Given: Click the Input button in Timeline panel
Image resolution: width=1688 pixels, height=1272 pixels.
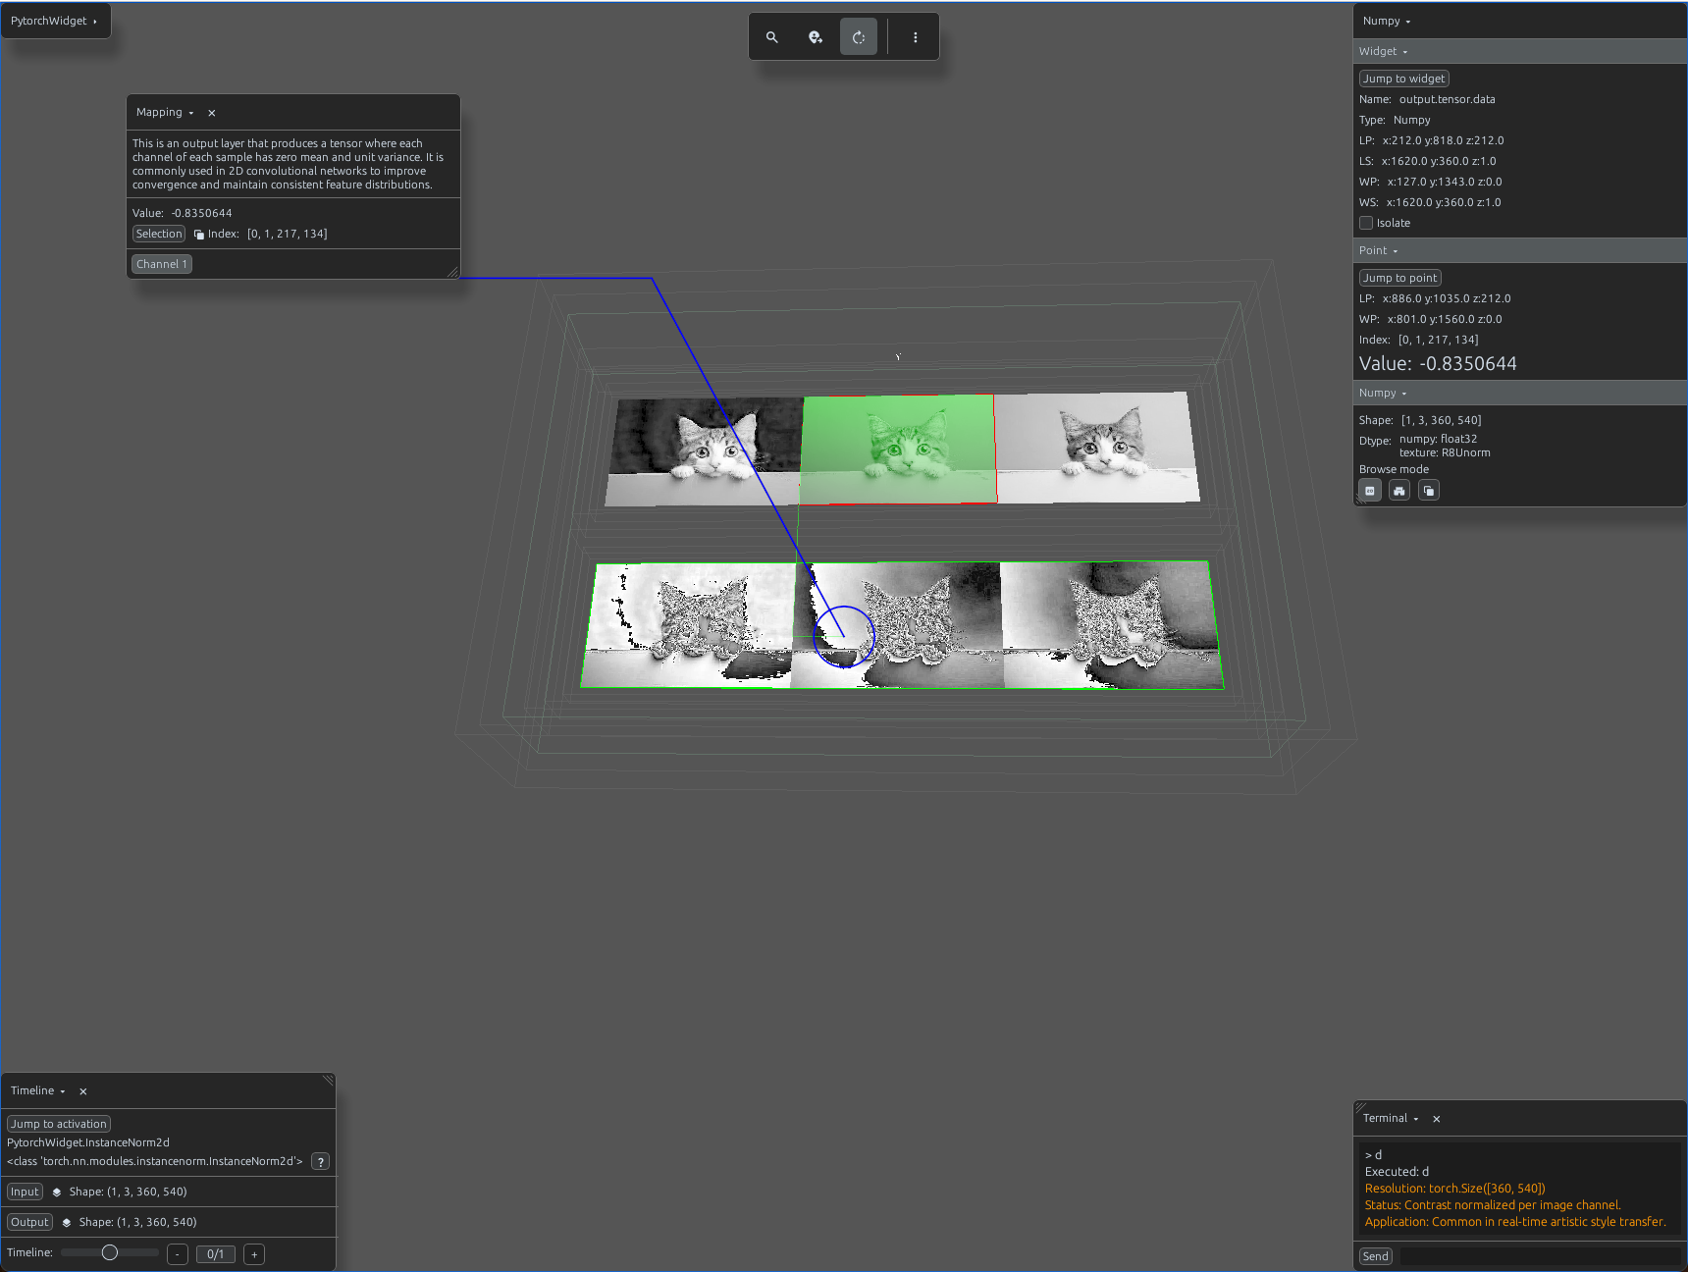Looking at the screenshot, I should coord(25,1192).
